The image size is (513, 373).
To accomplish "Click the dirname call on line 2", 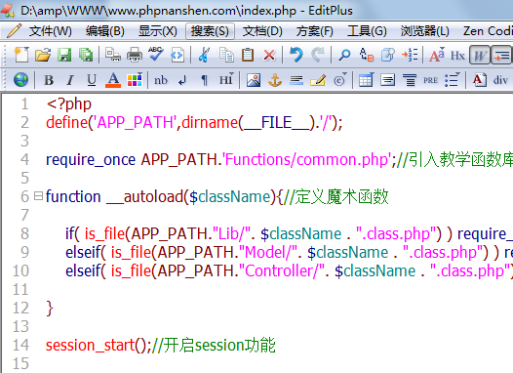I will (x=210, y=123).
